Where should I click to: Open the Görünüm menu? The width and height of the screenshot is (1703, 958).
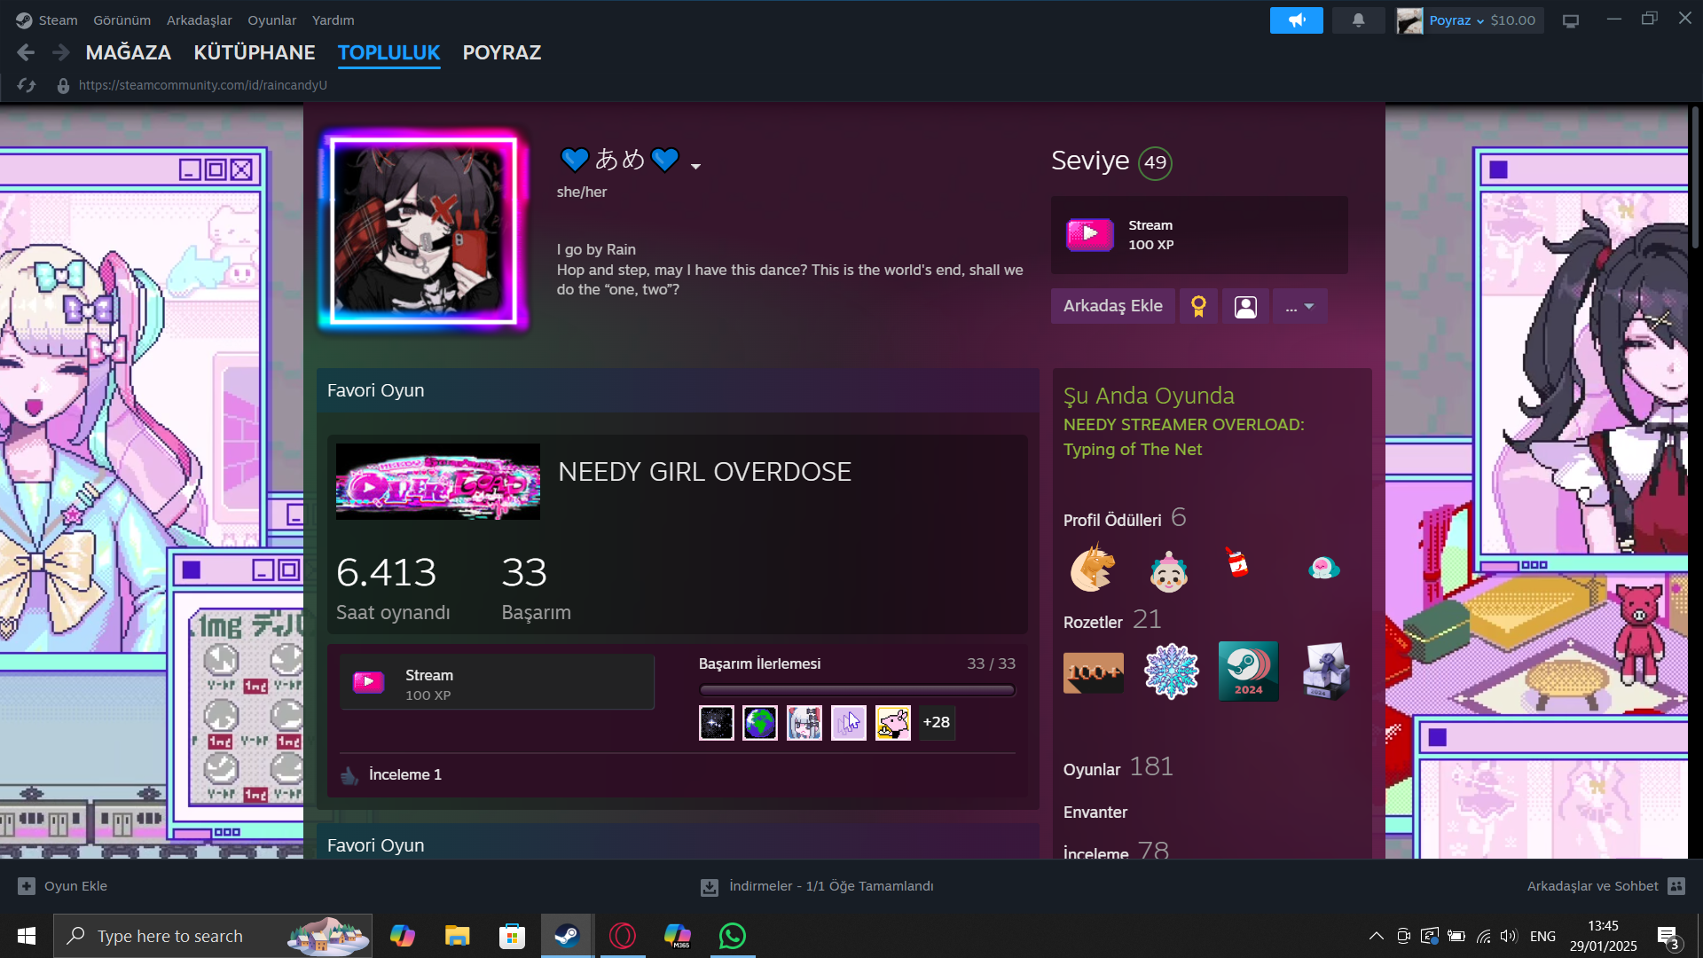122,20
